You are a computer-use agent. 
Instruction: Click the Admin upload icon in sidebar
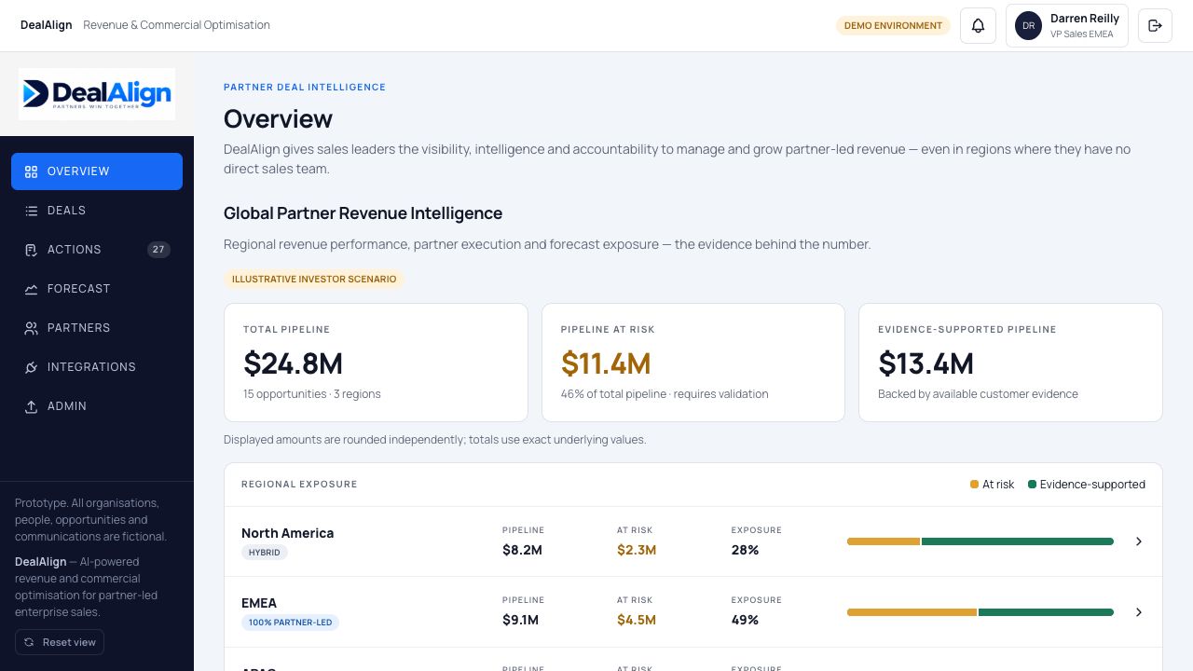pos(31,406)
